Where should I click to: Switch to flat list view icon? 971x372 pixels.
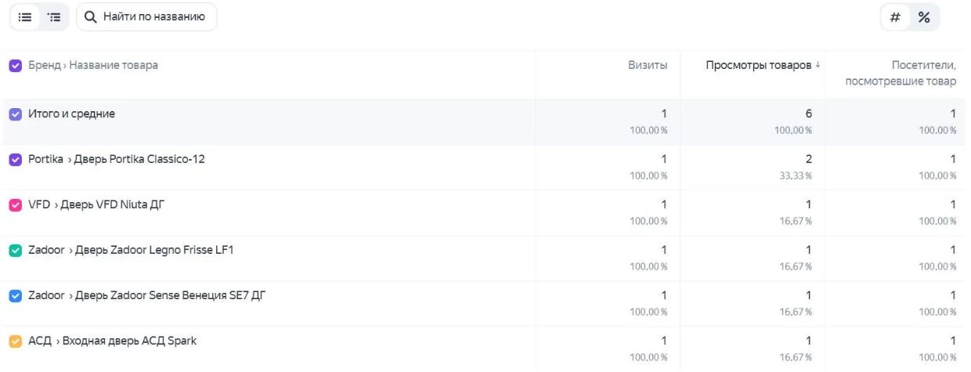[25, 16]
